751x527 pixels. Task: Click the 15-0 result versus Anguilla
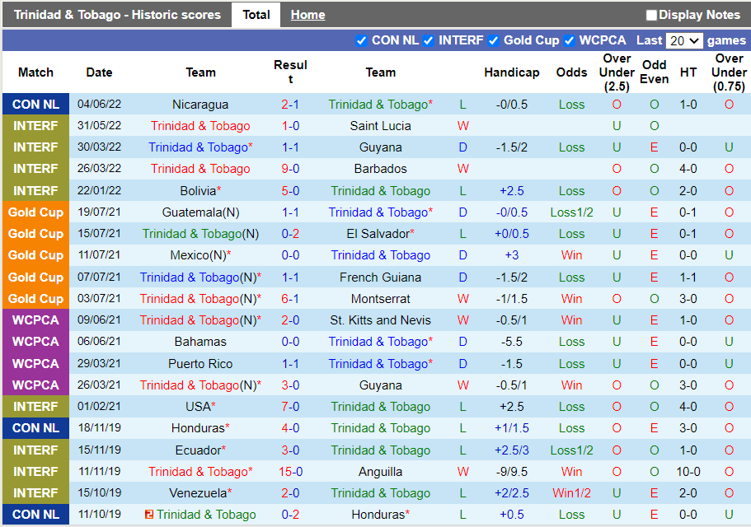click(x=290, y=472)
